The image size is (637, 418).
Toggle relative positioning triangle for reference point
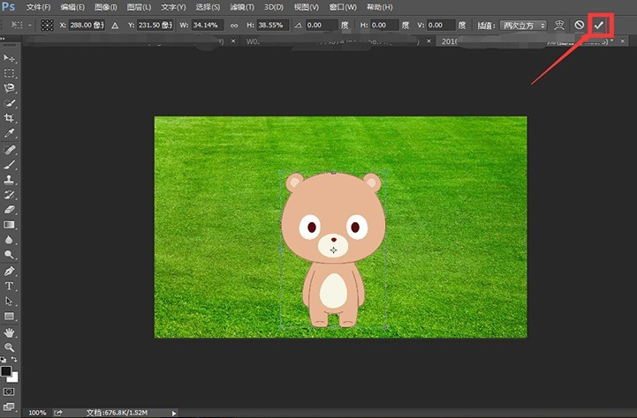pos(114,26)
